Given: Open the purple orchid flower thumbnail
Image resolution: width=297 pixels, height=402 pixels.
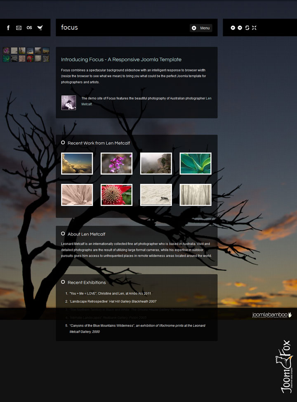Looking at the screenshot, I should coord(116,164).
